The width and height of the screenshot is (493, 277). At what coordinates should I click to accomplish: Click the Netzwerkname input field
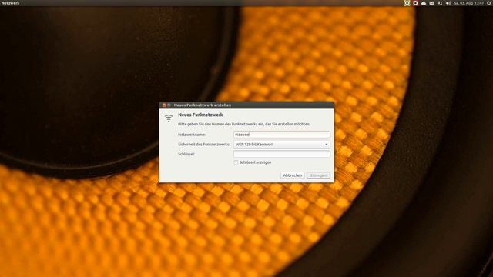pos(282,135)
